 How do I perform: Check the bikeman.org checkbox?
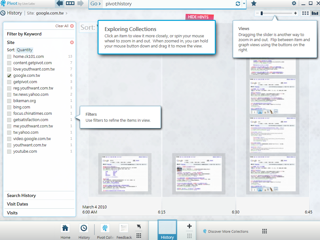(9, 101)
